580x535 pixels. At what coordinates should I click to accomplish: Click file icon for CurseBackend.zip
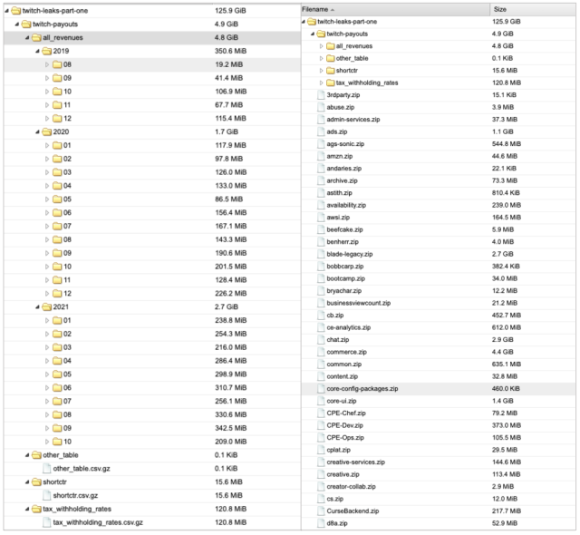321,511
